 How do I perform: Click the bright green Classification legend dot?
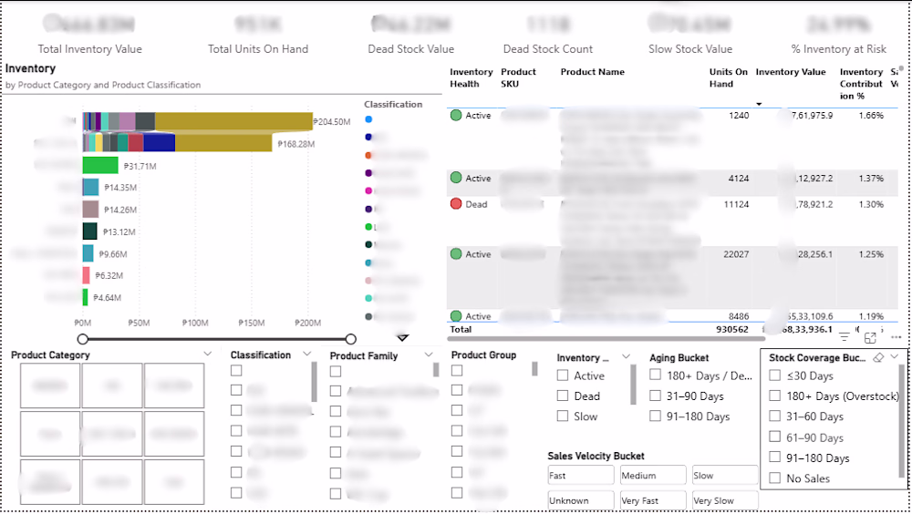coord(368,227)
